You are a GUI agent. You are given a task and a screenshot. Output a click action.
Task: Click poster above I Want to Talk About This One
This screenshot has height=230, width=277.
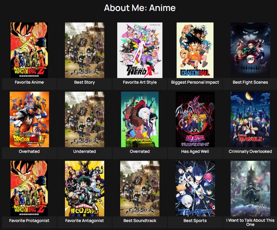click(251, 189)
